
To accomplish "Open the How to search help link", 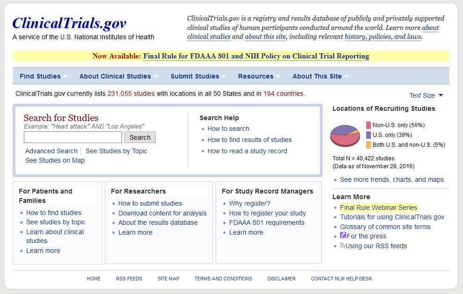I will pyautogui.click(x=228, y=129).
